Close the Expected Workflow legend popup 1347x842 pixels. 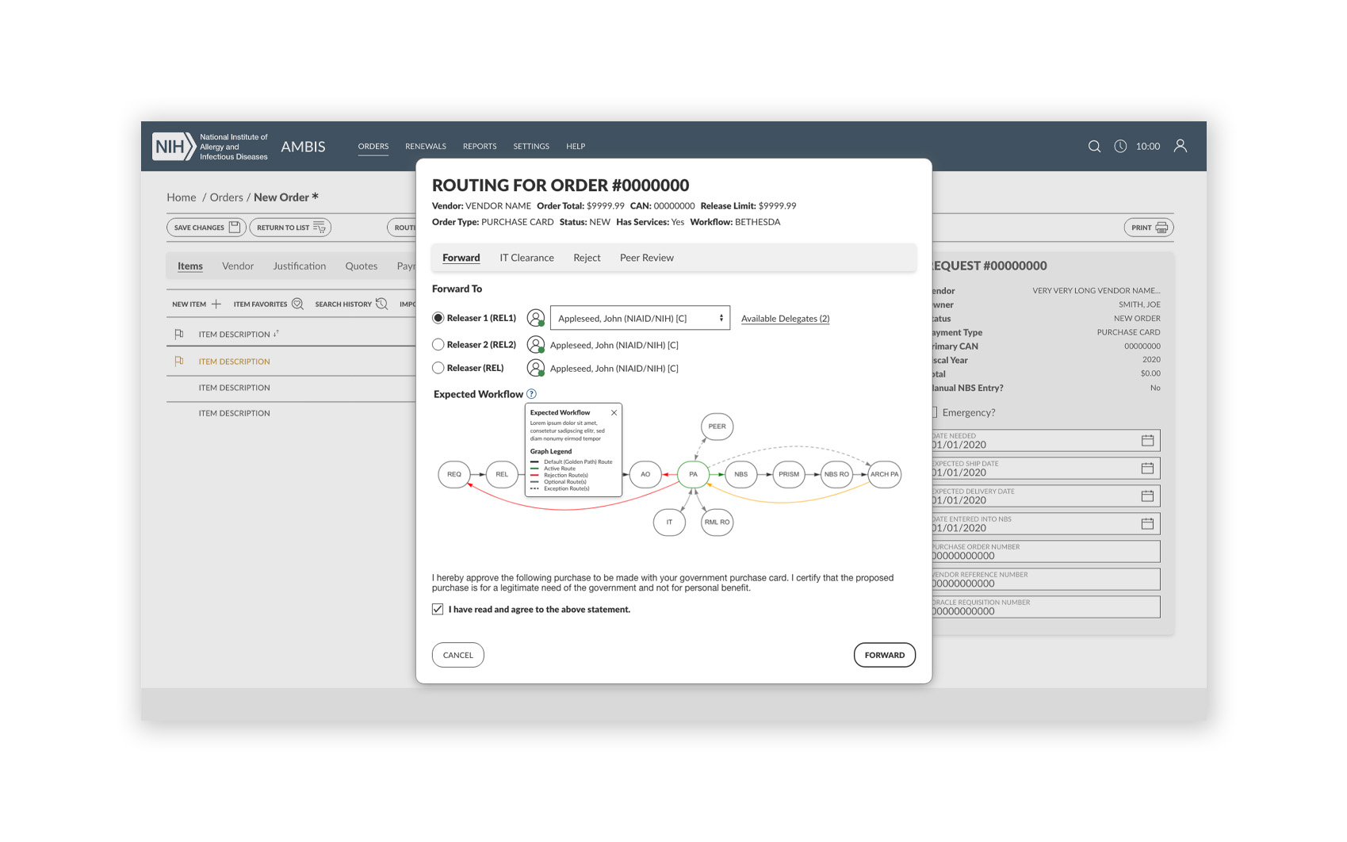click(614, 413)
